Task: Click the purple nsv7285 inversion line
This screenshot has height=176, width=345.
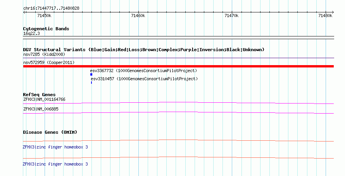Action: 178,58
